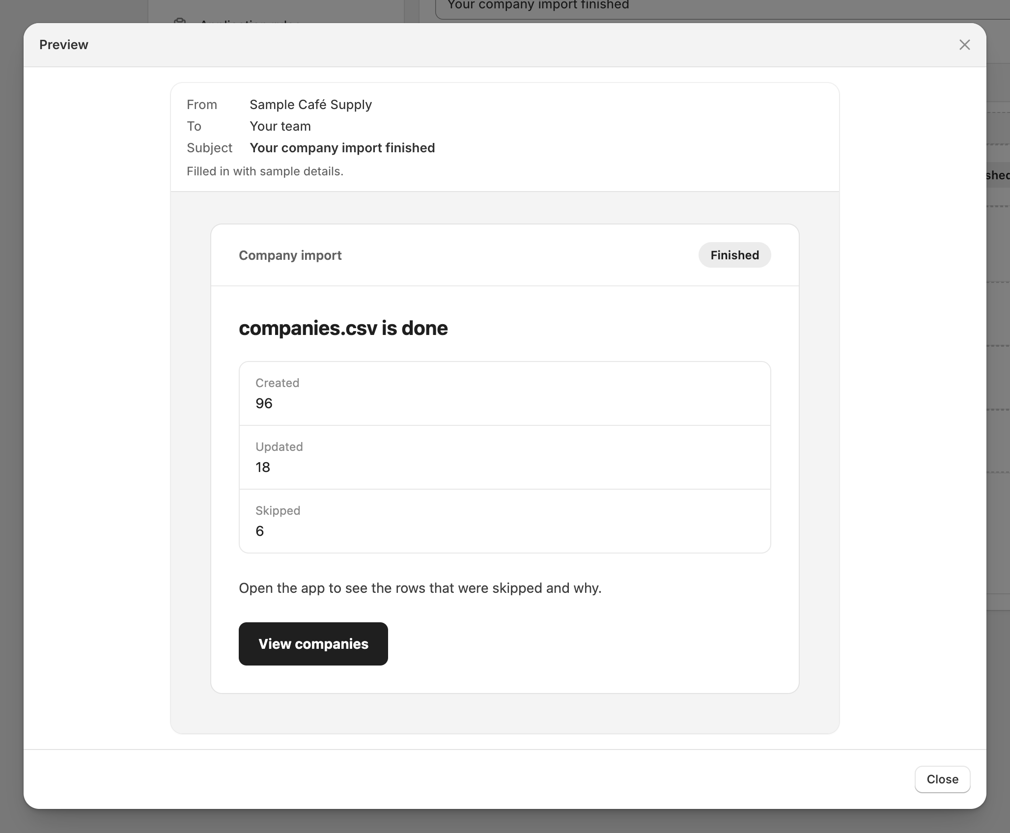Click subject 'Your company import finished' in preview
Viewport: 1010px width, 833px height.
342,148
